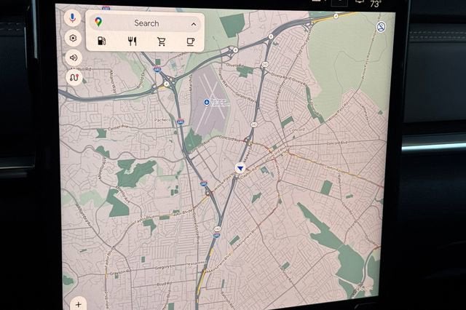Tap the 73° temperature in status bar

pos(375,4)
